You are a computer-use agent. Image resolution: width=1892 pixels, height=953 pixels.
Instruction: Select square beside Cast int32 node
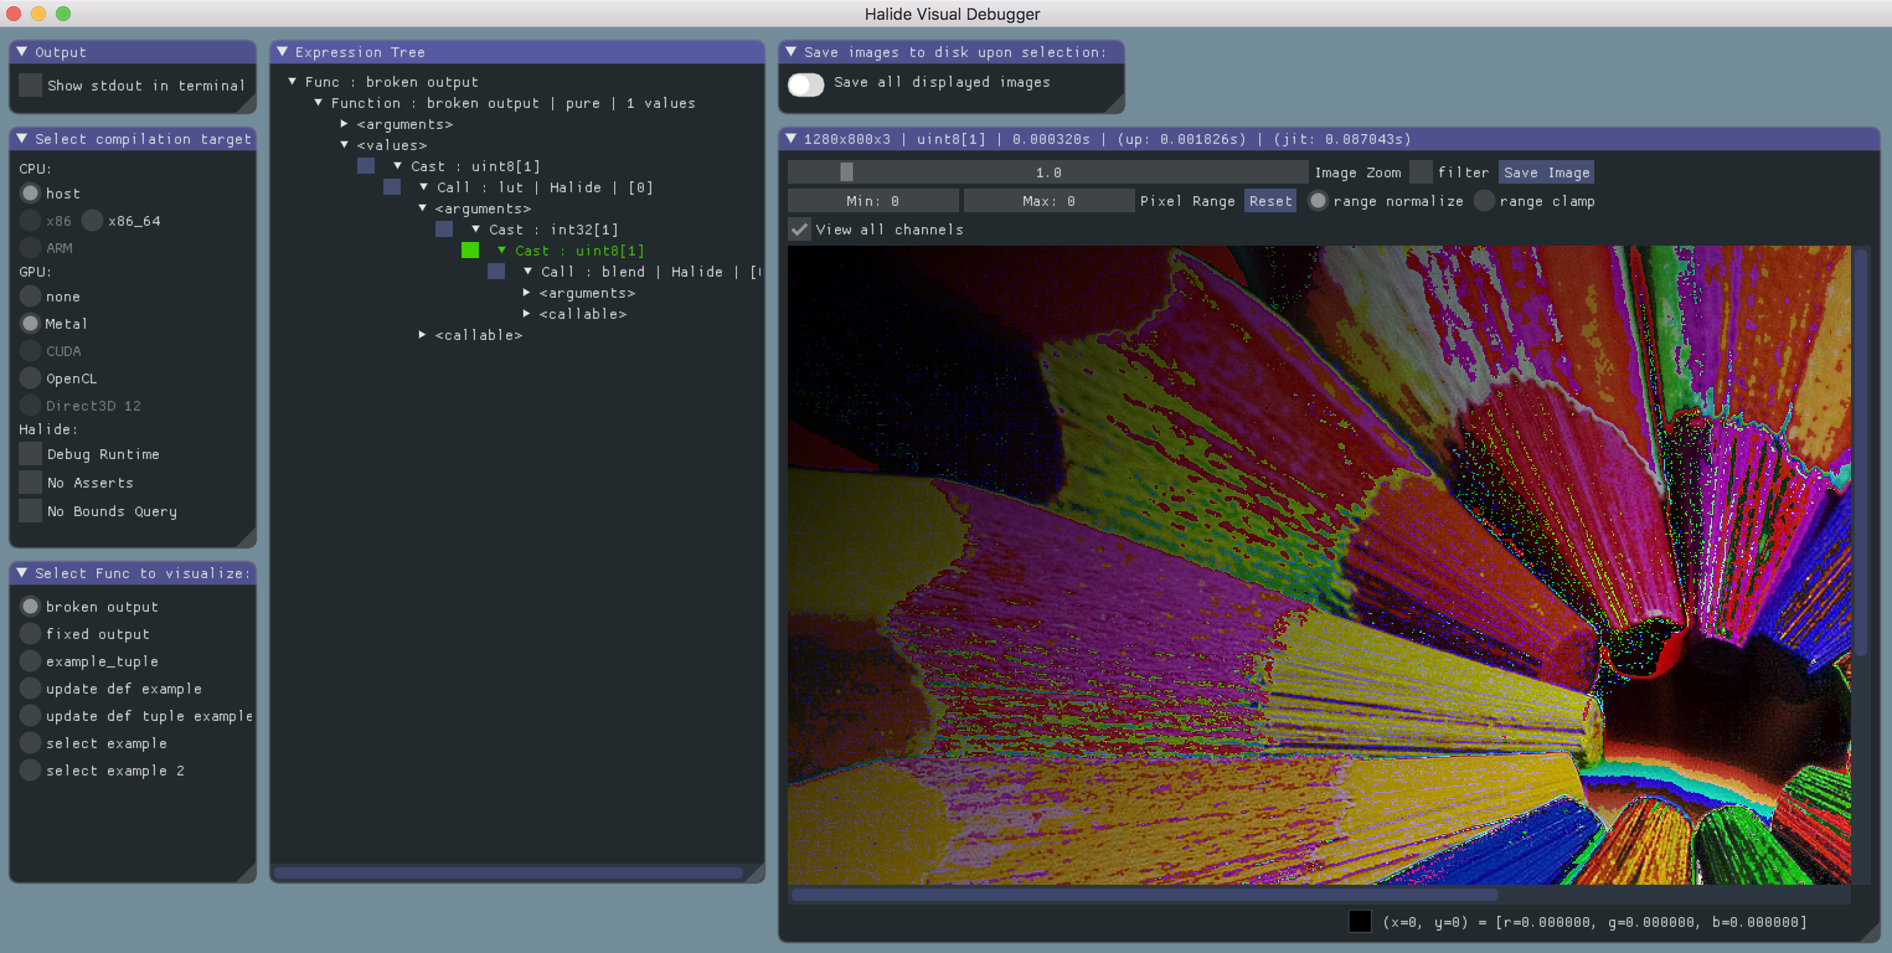click(x=444, y=229)
